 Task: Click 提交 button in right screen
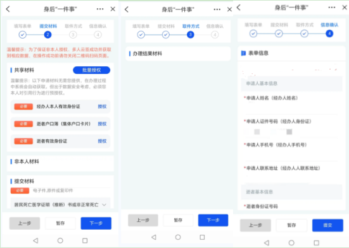point(327,225)
